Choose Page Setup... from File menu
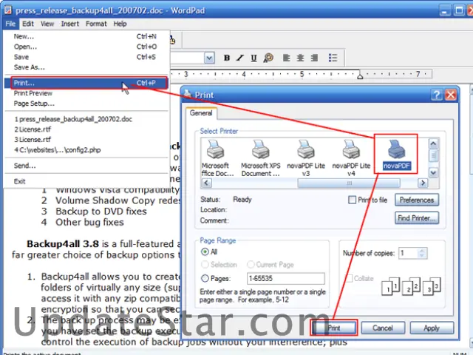 [86, 104]
